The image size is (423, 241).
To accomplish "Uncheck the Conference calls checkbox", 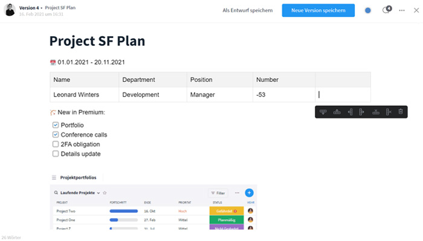I will coord(56,134).
